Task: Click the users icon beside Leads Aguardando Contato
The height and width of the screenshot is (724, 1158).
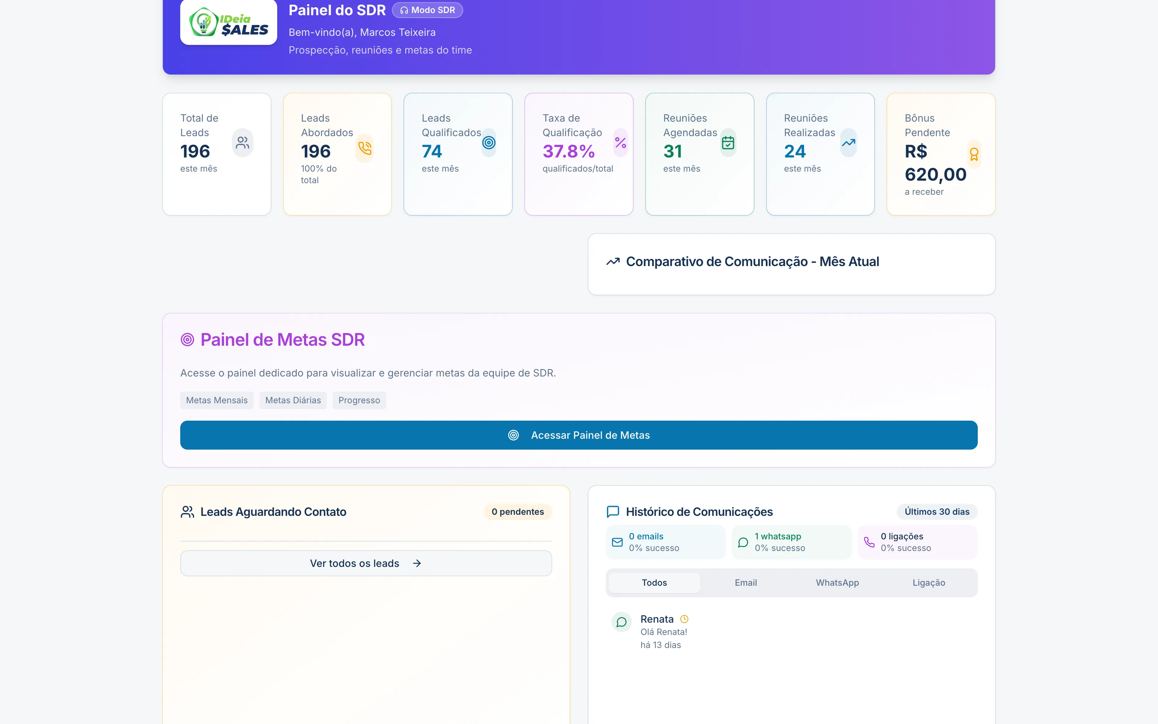Action: 187,512
